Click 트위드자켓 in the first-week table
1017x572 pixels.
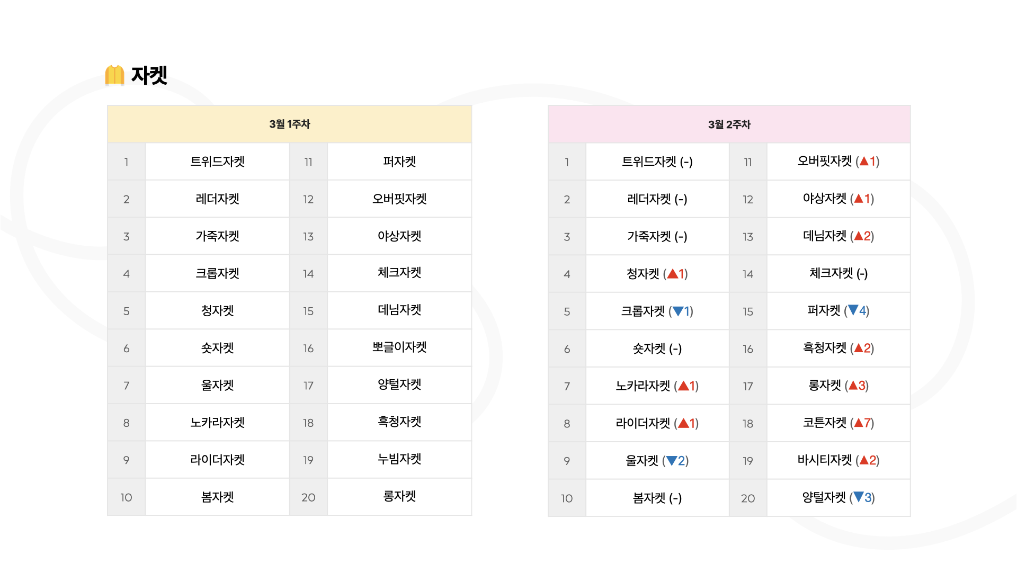[x=217, y=162]
